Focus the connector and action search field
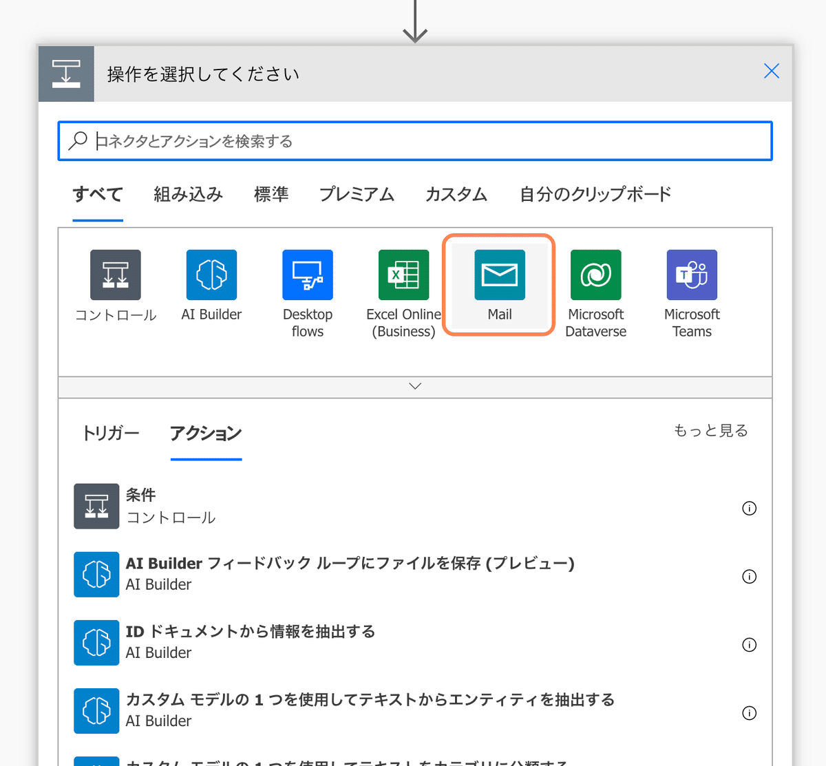This screenshot has height=766, width=826. pyautogui.click(x=415, y=141)
